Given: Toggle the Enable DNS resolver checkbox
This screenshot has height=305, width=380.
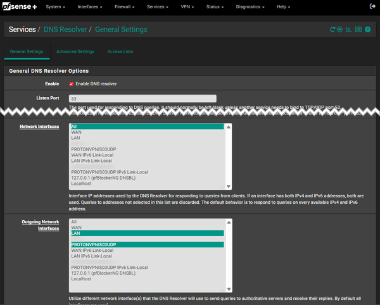Looking at the screenshot, I should pos(71,84).
